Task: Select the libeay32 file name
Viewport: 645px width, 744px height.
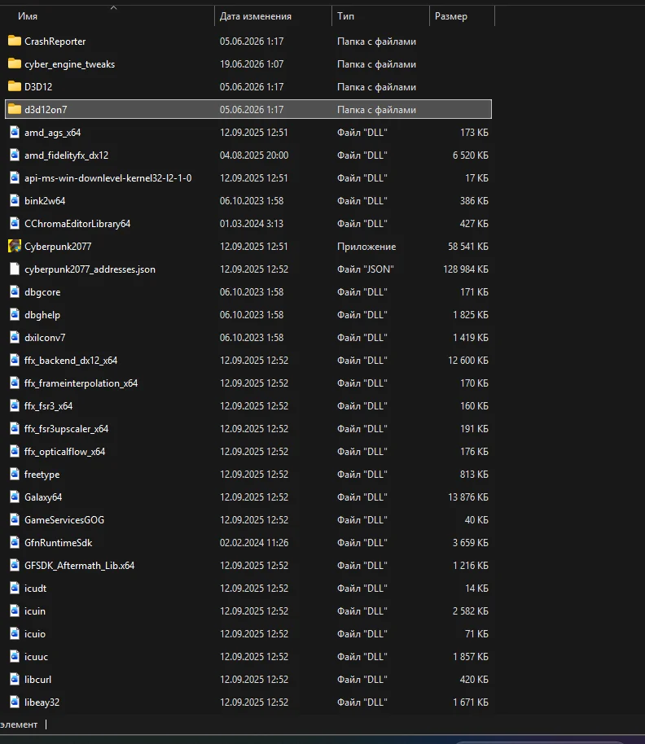Action: point(42,702)
